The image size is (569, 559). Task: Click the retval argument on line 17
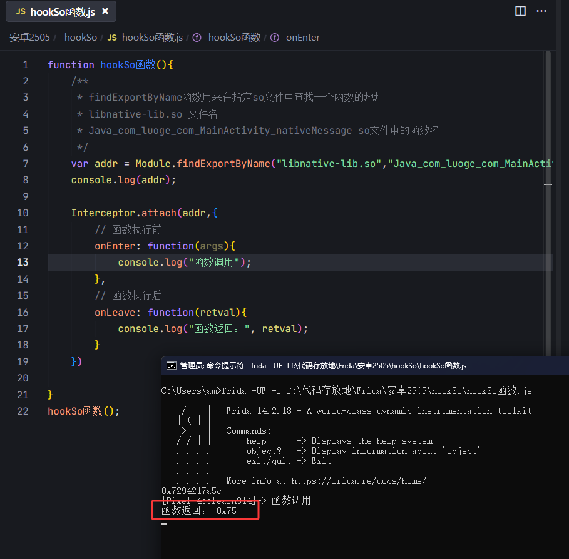click(279, 329)
